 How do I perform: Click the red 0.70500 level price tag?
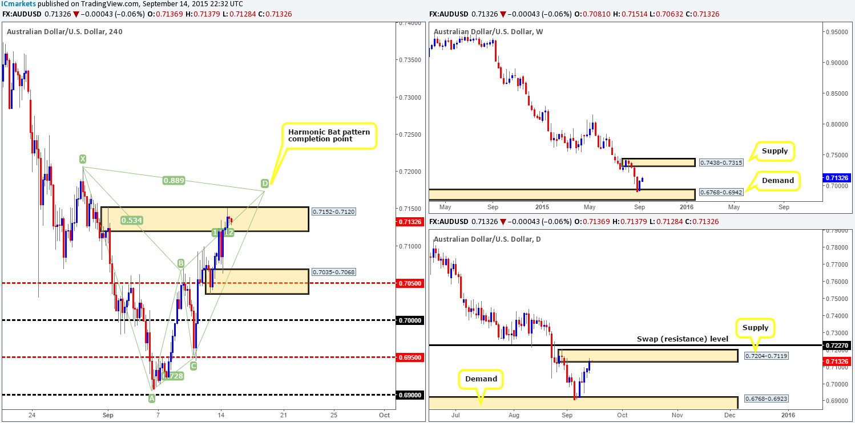409,283
